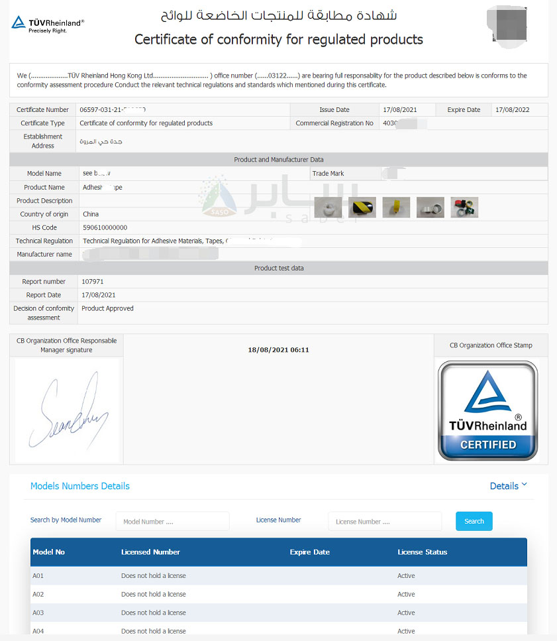Sort by License Status column header
557x641 pixels.
[x=422, y=552]
